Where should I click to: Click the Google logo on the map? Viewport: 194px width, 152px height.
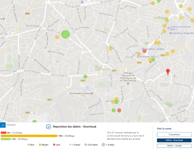[6, 120]
